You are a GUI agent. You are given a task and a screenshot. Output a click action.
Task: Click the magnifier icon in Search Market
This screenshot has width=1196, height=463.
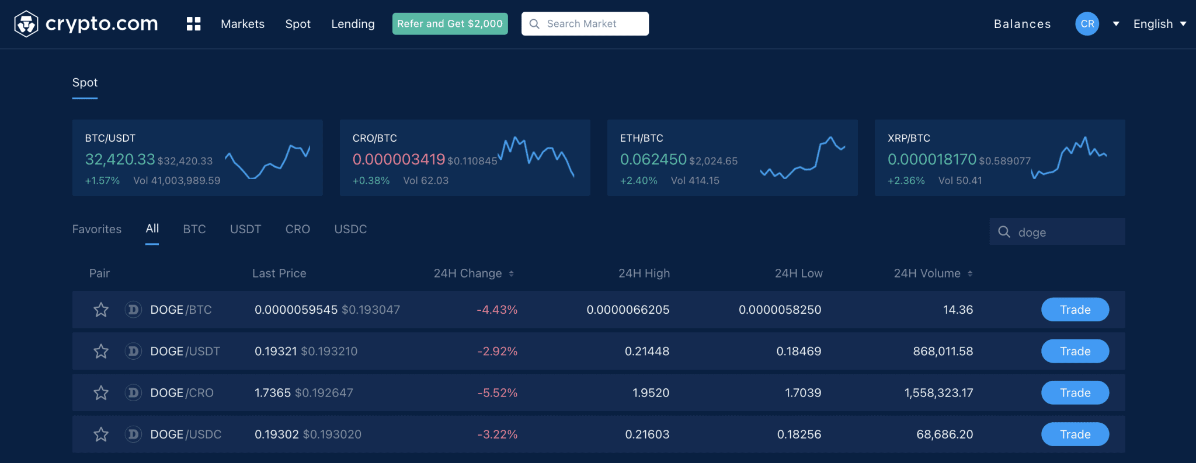pos(534,24)
